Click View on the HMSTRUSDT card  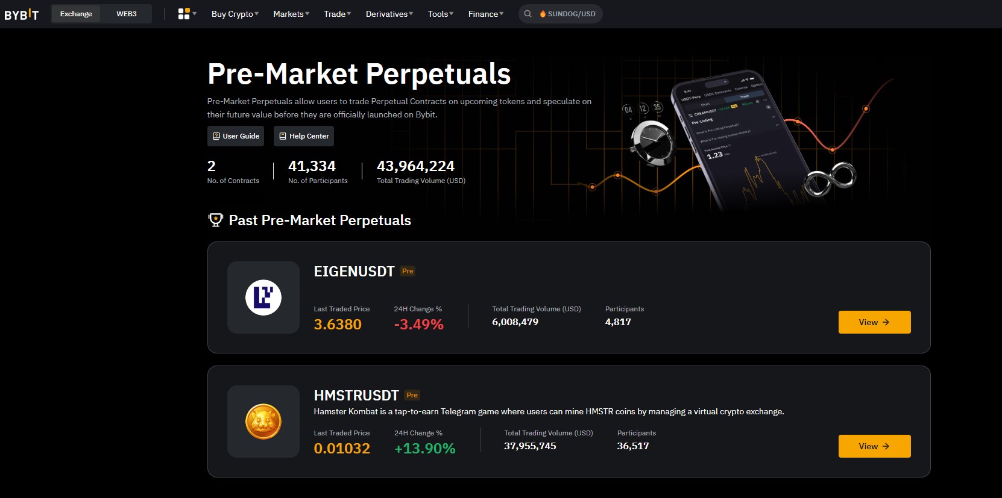coord(874,446)
